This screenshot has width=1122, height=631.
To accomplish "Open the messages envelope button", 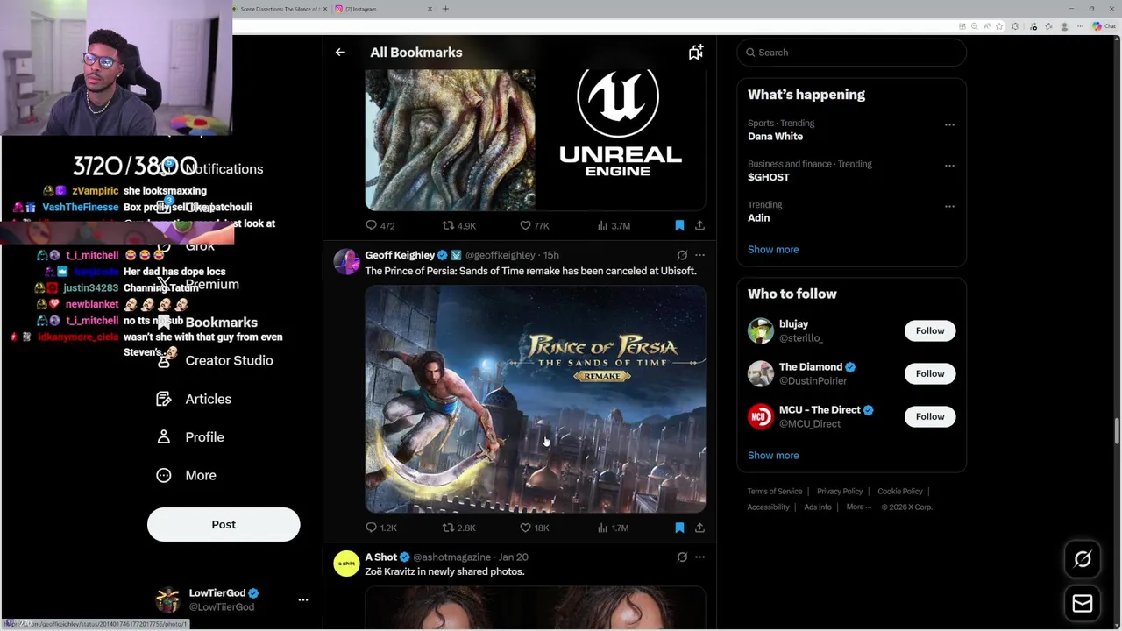I will click(1083, 603).
